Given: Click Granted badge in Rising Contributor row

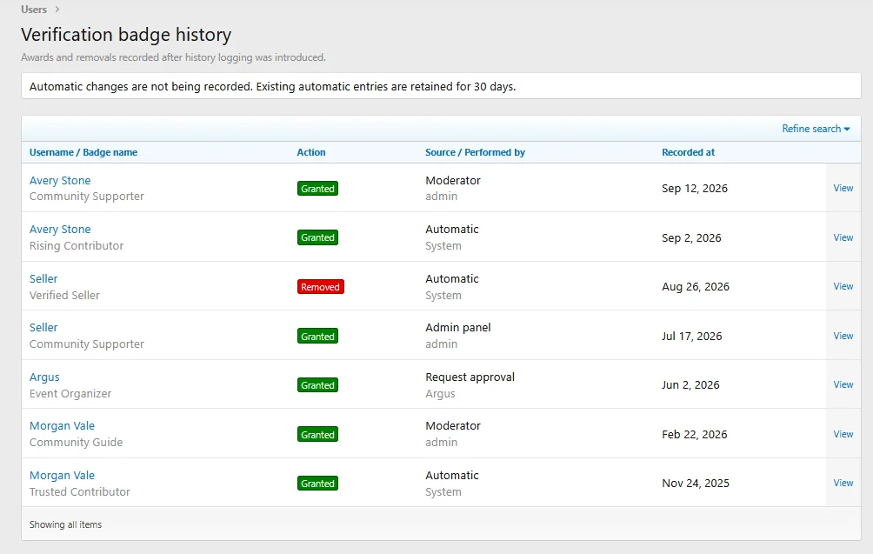Looking at the screenshot, I should click(x=317, y=237).
